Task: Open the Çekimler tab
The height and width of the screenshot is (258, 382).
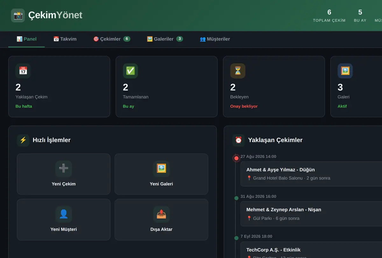Action: click(x=112, y=39)
